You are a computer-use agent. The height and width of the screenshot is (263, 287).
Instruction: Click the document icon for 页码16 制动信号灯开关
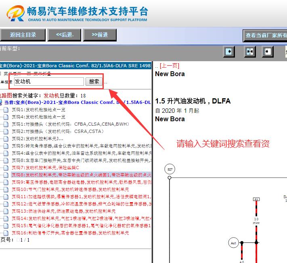point(6,233)
